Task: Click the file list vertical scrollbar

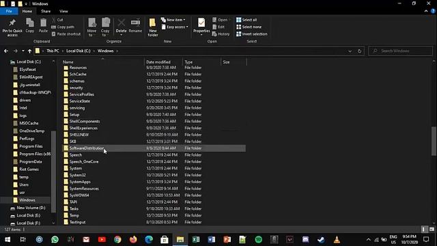Action: (x=434, y=141)
